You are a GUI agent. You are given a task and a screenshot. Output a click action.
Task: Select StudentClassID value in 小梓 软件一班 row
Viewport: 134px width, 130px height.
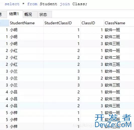point(78,113)
